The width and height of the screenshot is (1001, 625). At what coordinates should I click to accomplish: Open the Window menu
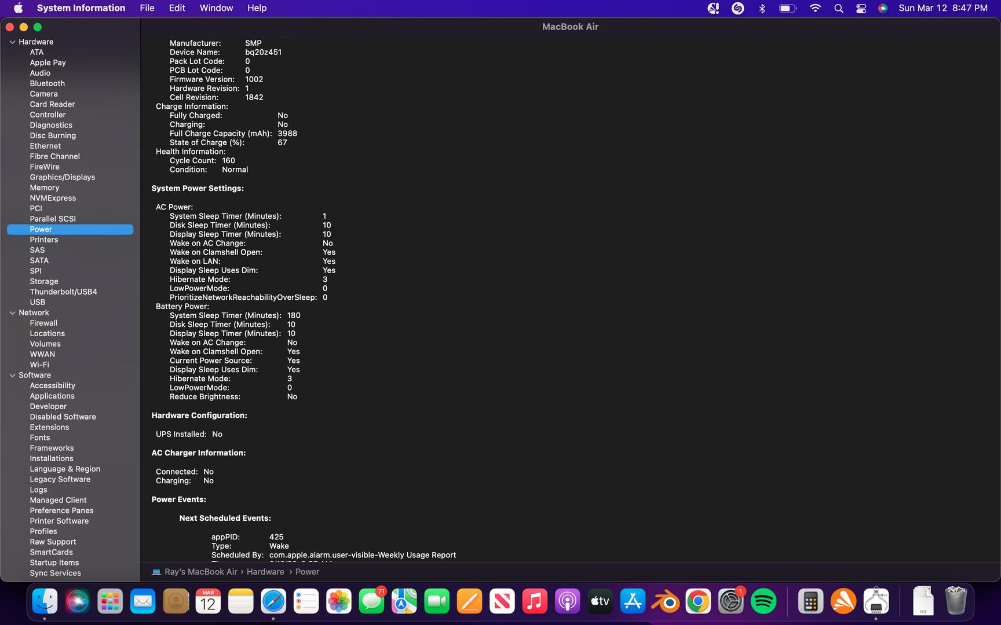coord(216,8)
